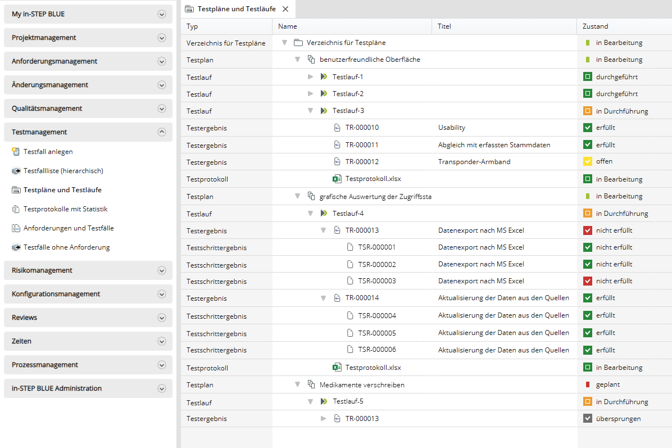Open Testfälle ohne Anforderung from sidebar
Image resolution: width=672 pixels, height=448 pixels.
tap(66, 247)
